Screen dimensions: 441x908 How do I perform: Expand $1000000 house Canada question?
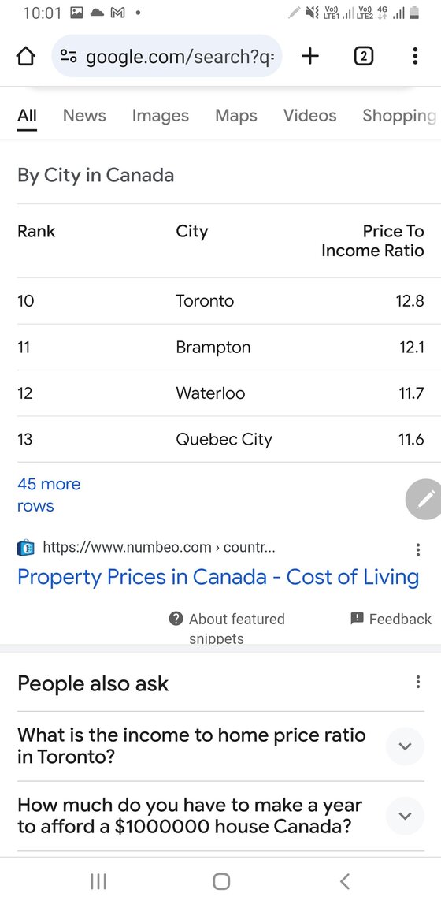tap(220, 815)
